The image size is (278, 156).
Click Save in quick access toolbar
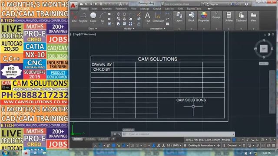click(x=91, y=4)
